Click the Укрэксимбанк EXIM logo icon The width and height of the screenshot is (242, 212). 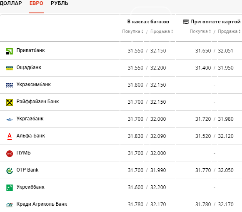point(10,85)
